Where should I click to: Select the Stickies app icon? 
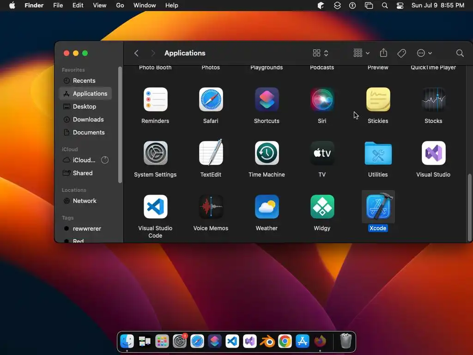point(378,100)
